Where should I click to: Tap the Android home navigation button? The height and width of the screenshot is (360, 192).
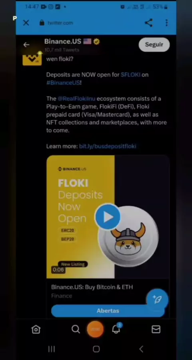pyautogui.click(x=96, y=349)
